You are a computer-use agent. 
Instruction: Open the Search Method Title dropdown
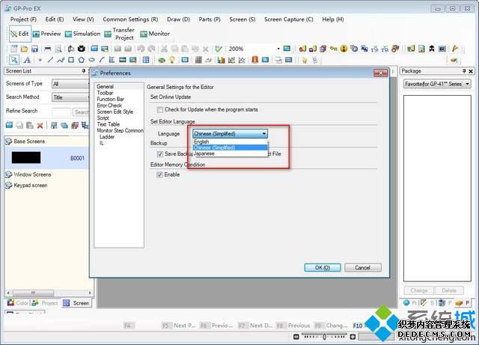(70, 97)
